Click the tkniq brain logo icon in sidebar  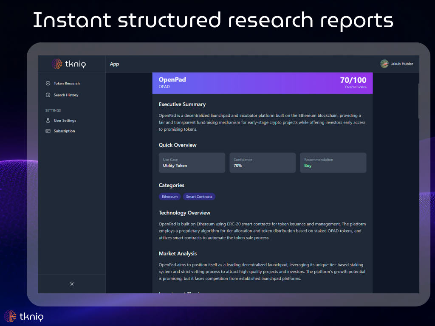57,64
